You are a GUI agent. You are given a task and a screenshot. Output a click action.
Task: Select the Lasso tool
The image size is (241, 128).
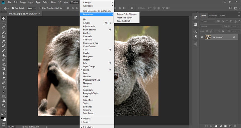pos(3,27)
